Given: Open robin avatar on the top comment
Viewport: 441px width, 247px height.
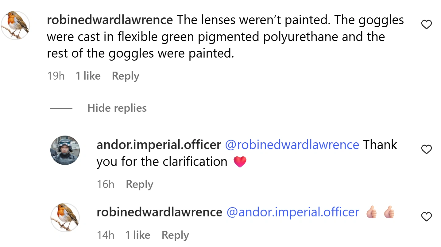Looking at the screenshot, I should (x=15, y=25).
